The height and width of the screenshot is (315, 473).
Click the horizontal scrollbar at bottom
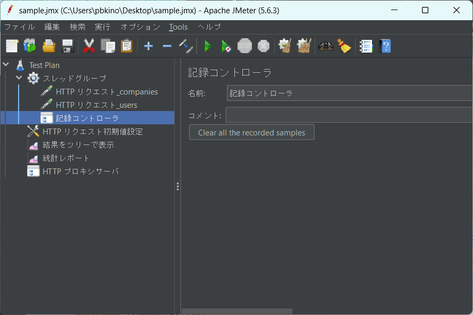coord(237,311)
